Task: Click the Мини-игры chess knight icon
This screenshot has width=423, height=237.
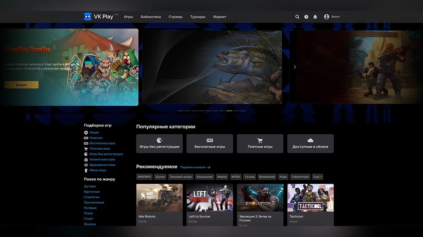Action: point(86,170)
